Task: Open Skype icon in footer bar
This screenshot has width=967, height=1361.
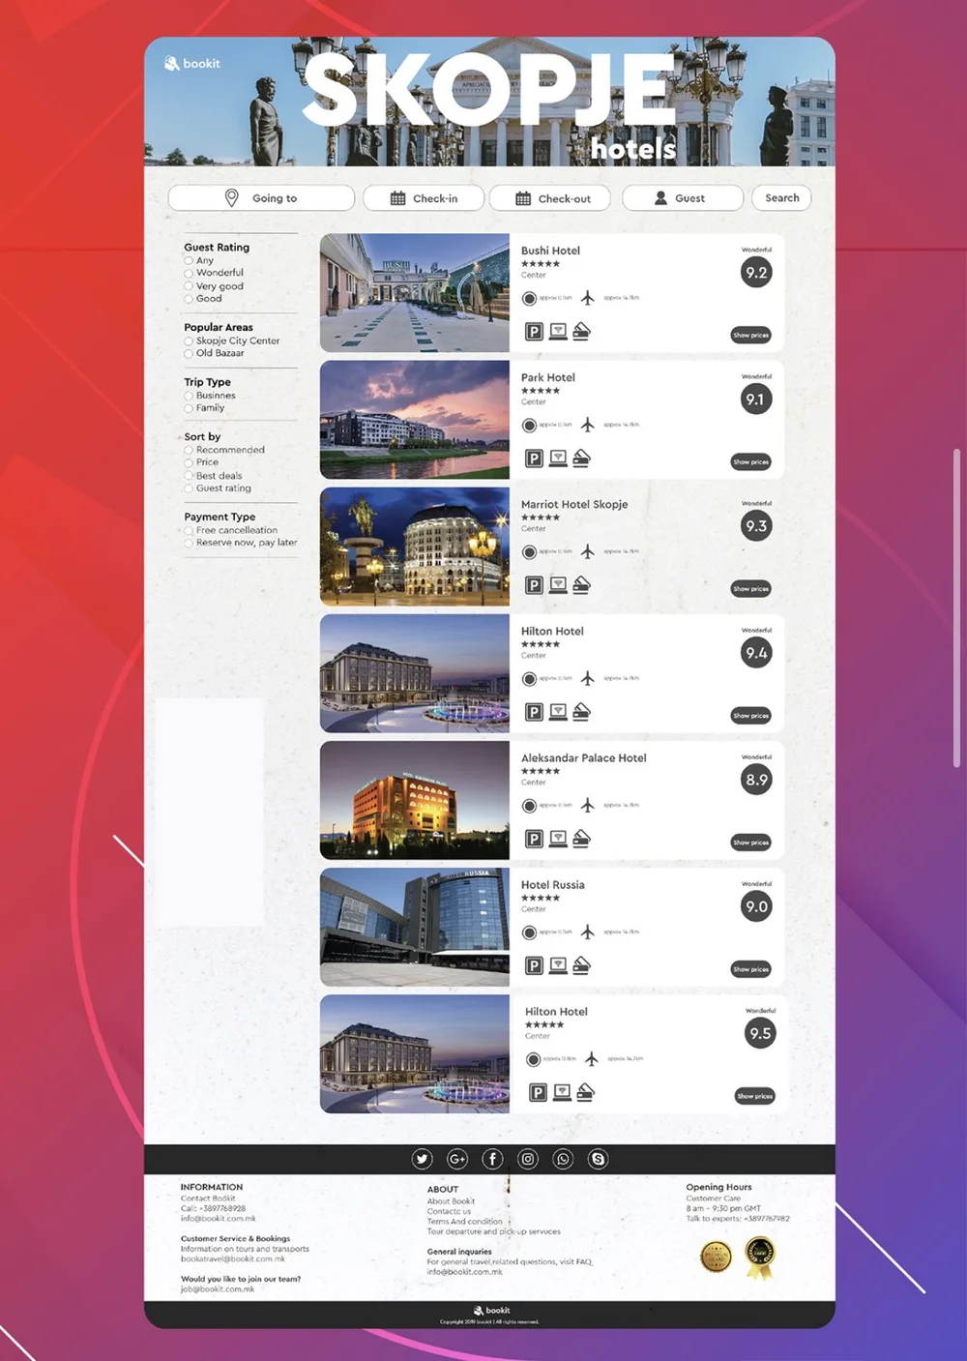Action: pyautogui.click(x=599, y=1159)
